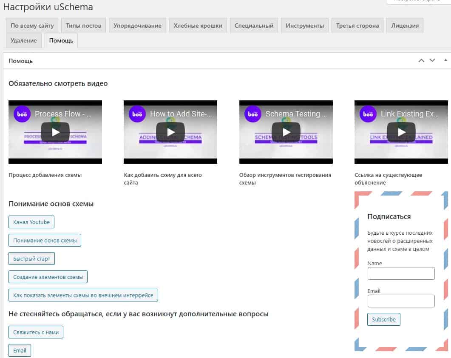This screenshot has height=358, width=451.
Task: Focus the Name input field
Action: click(x=401, y=273)
